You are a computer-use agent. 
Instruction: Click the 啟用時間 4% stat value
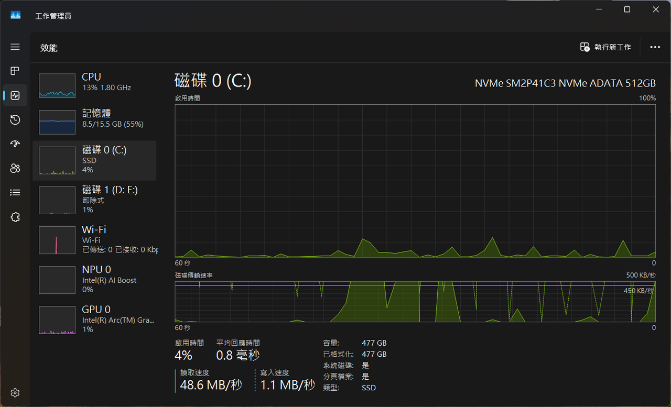click(183, 355)
